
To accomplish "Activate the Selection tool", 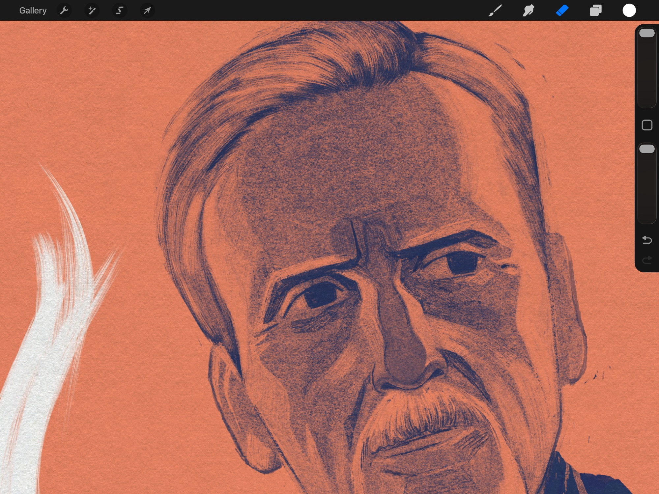I will (x=120, y=11).
